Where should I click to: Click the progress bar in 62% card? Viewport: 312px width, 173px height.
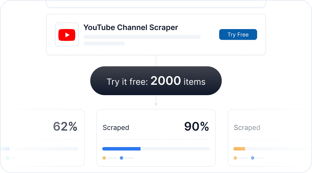[x=39, y=149]
